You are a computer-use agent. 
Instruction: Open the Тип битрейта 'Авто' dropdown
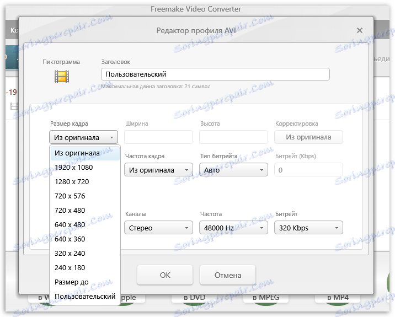[x=233, y=170]
